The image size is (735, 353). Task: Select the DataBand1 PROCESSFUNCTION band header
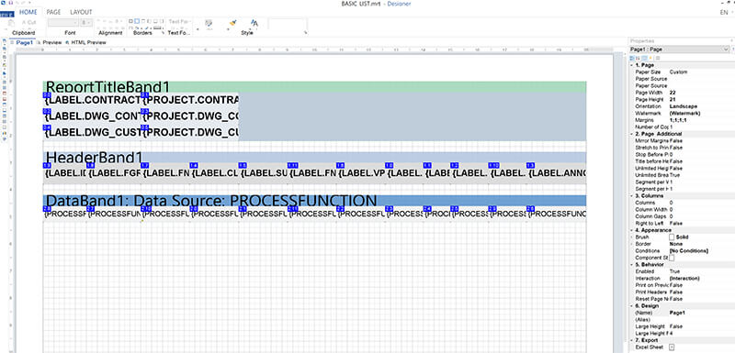tap(314, 201)
